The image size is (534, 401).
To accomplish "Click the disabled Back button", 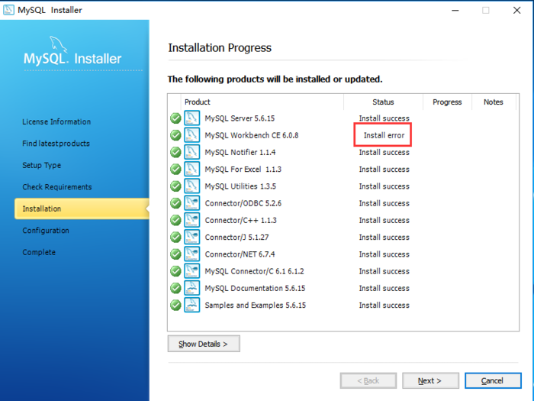I will (368, 380).
